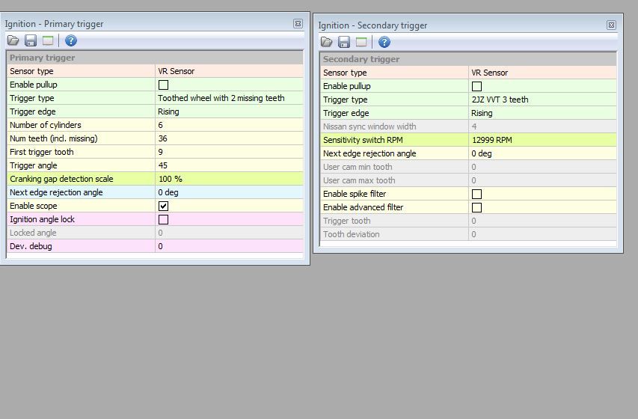Viewport: 638px width, 419px height.
Task: Click the Trigger angle value 45
Action: [228, 165]
